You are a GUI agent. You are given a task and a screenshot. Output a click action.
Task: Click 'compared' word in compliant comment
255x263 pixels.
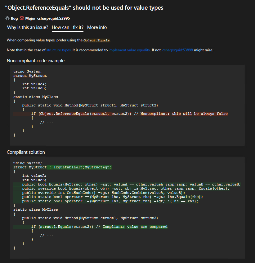click(159, 227)
